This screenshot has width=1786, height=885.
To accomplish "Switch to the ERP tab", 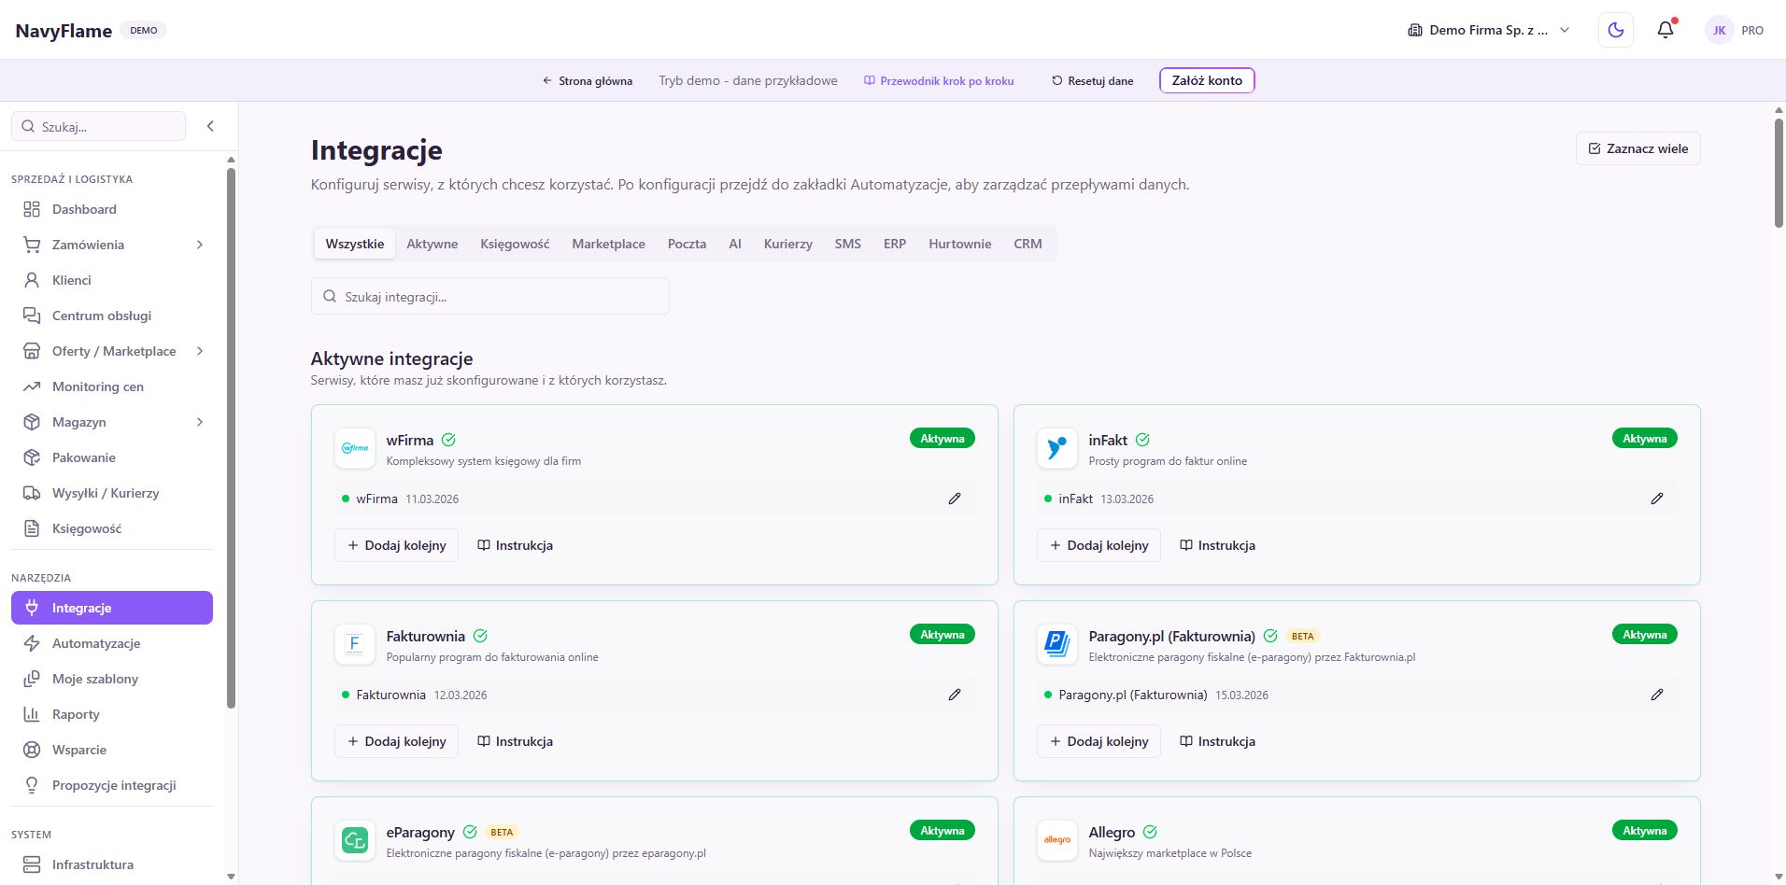I will point(895,244).
